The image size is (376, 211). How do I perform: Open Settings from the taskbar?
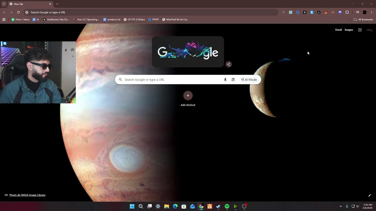[158, 206]
